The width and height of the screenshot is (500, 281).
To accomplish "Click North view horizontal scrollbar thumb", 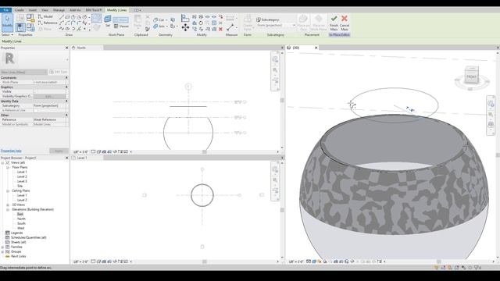I will point(205,152).
